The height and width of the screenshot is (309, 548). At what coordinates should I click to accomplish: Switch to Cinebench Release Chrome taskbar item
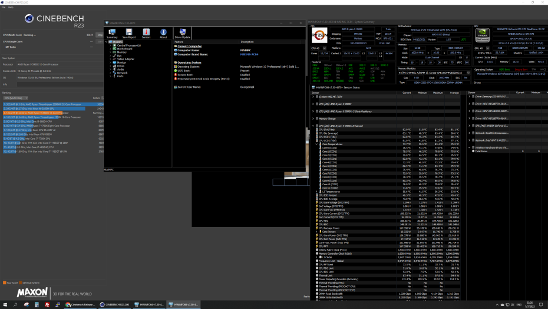[x=80, y=305]
